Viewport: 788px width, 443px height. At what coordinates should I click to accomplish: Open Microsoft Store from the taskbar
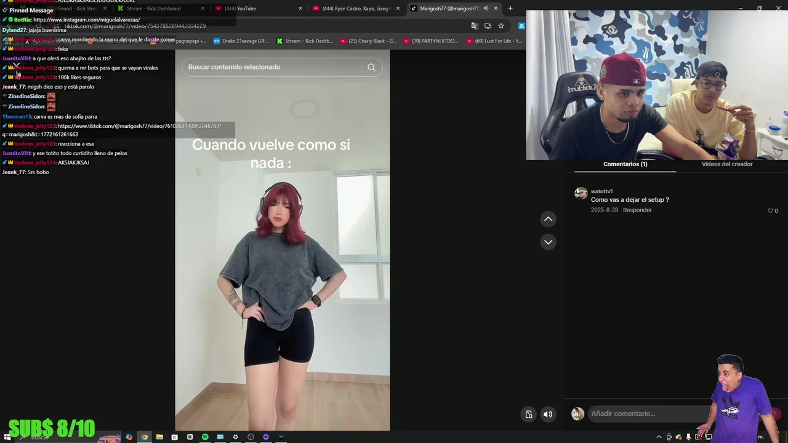click(x=175, y=437)
